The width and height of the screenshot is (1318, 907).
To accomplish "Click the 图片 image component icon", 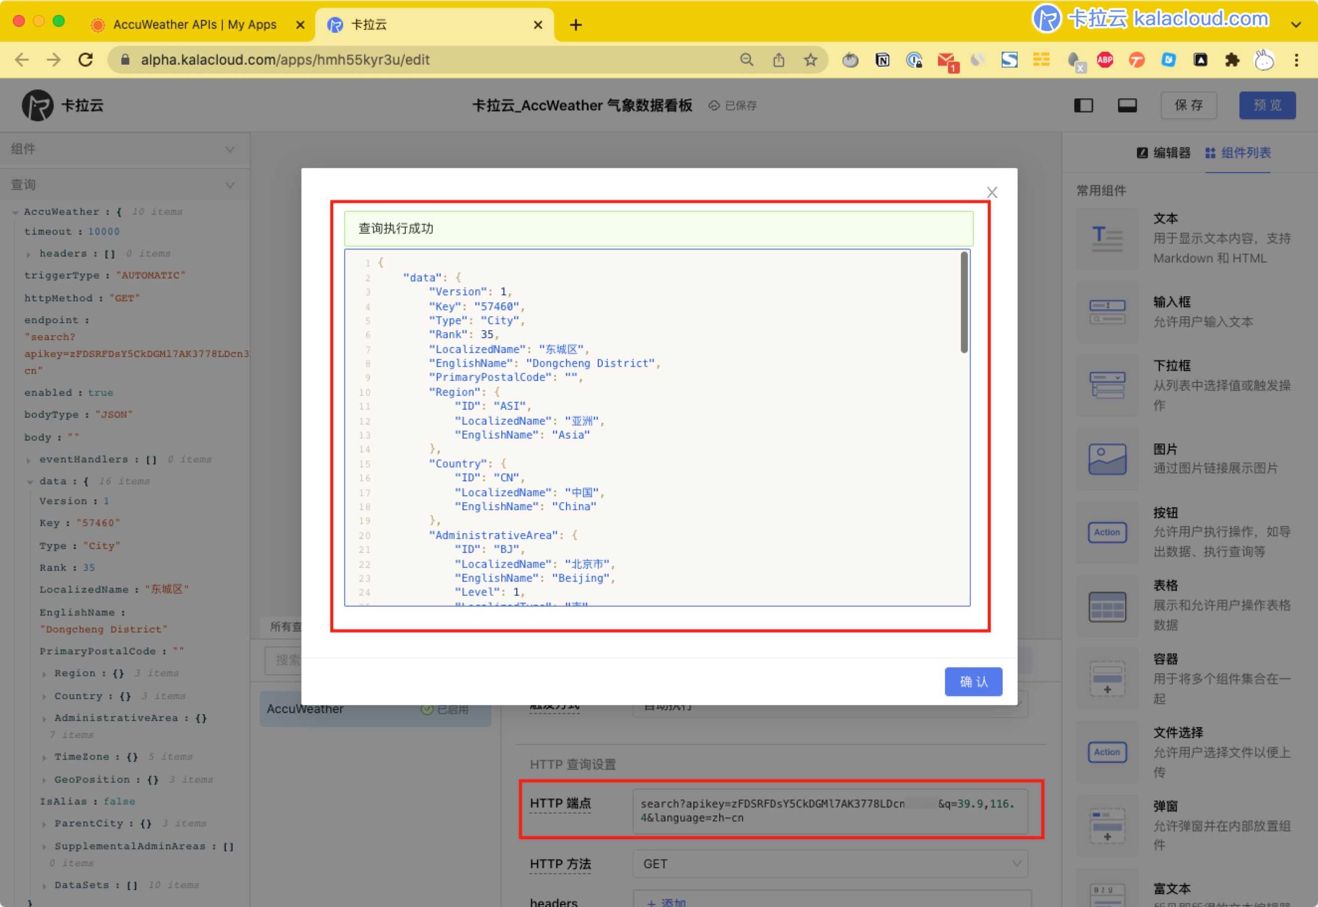I will click(x=1107, y=459).
